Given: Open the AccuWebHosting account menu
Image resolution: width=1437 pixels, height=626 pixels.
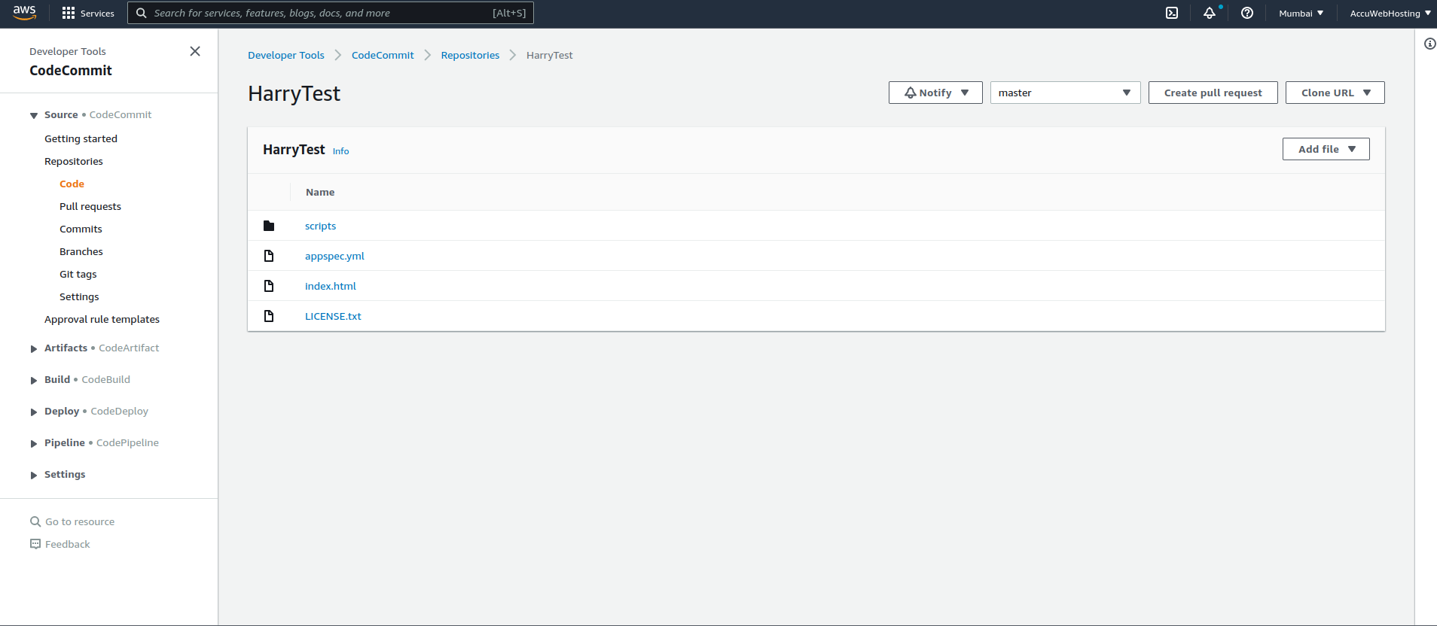Looking at the screenshot, I should 1390,13.
